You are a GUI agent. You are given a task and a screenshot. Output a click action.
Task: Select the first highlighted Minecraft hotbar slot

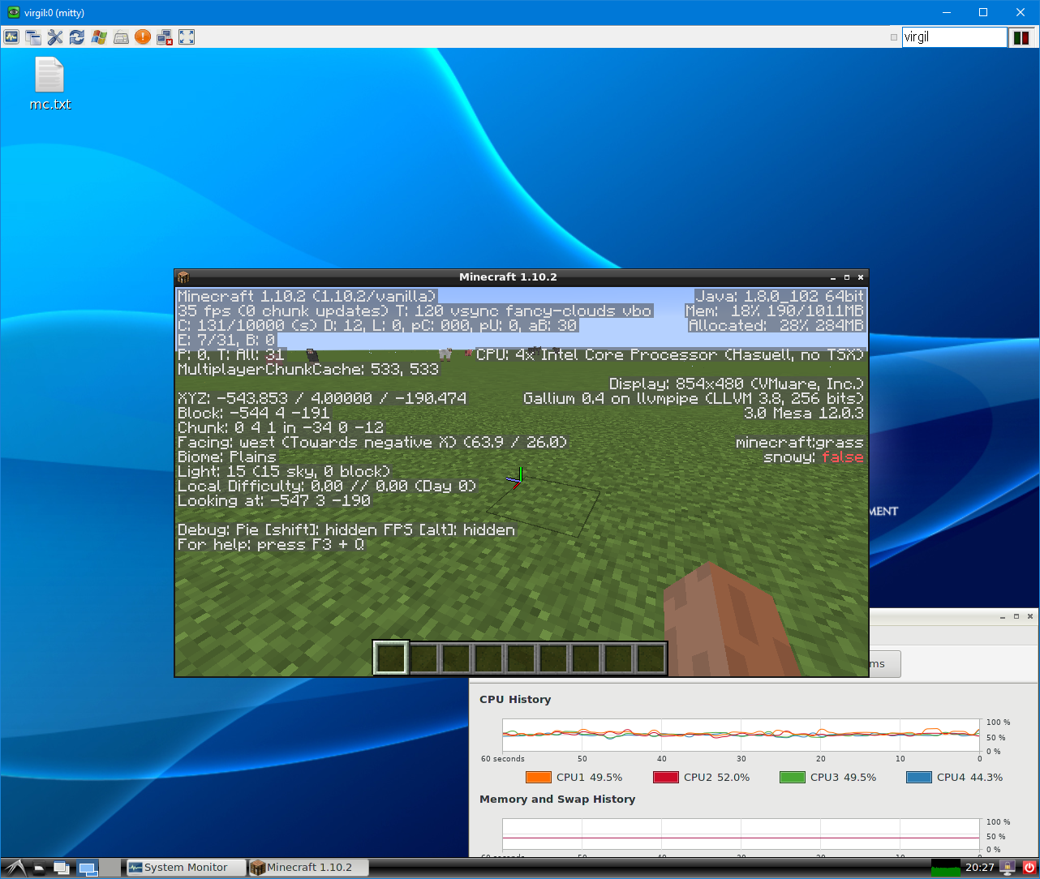point(390,658)
